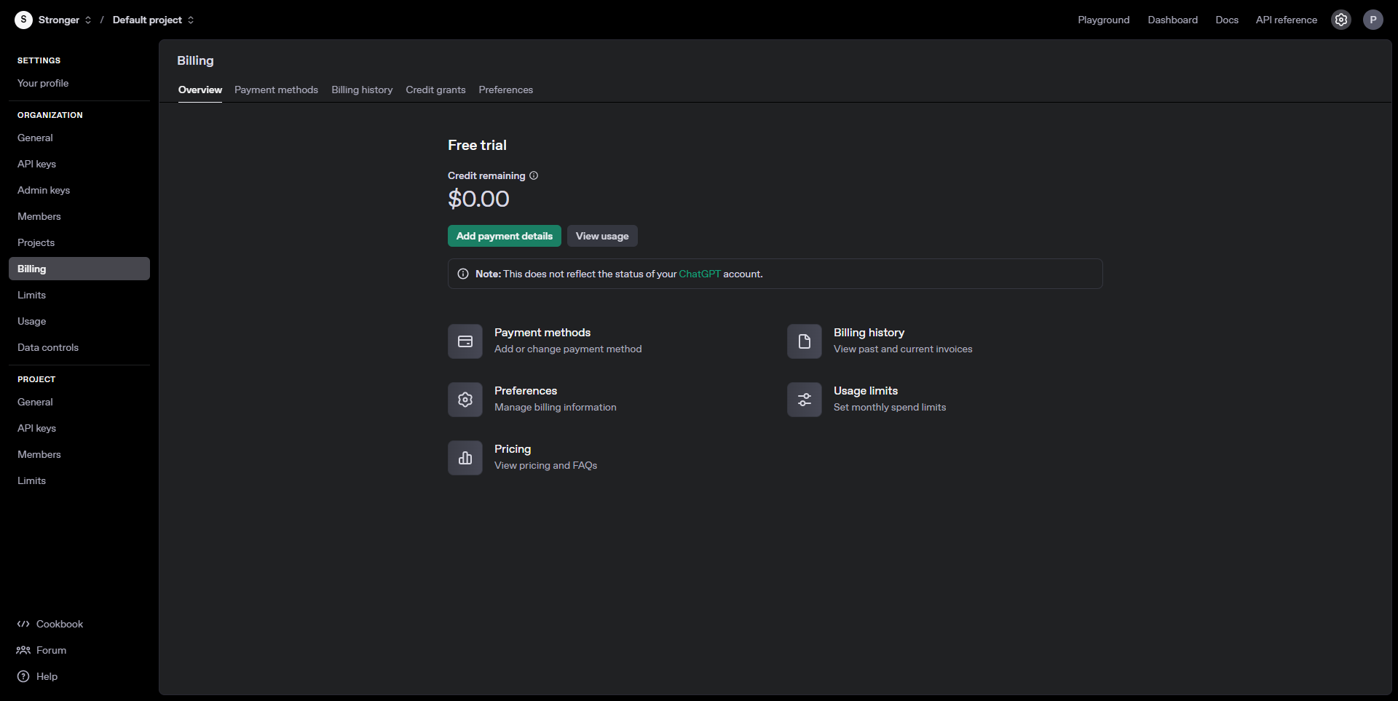Follow the ChatGPT link in the note

click(x=699, y=274)
